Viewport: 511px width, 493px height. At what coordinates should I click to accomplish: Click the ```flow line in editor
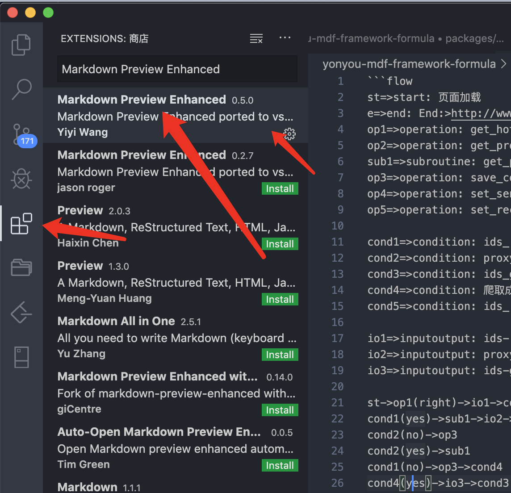click(390, 81)
